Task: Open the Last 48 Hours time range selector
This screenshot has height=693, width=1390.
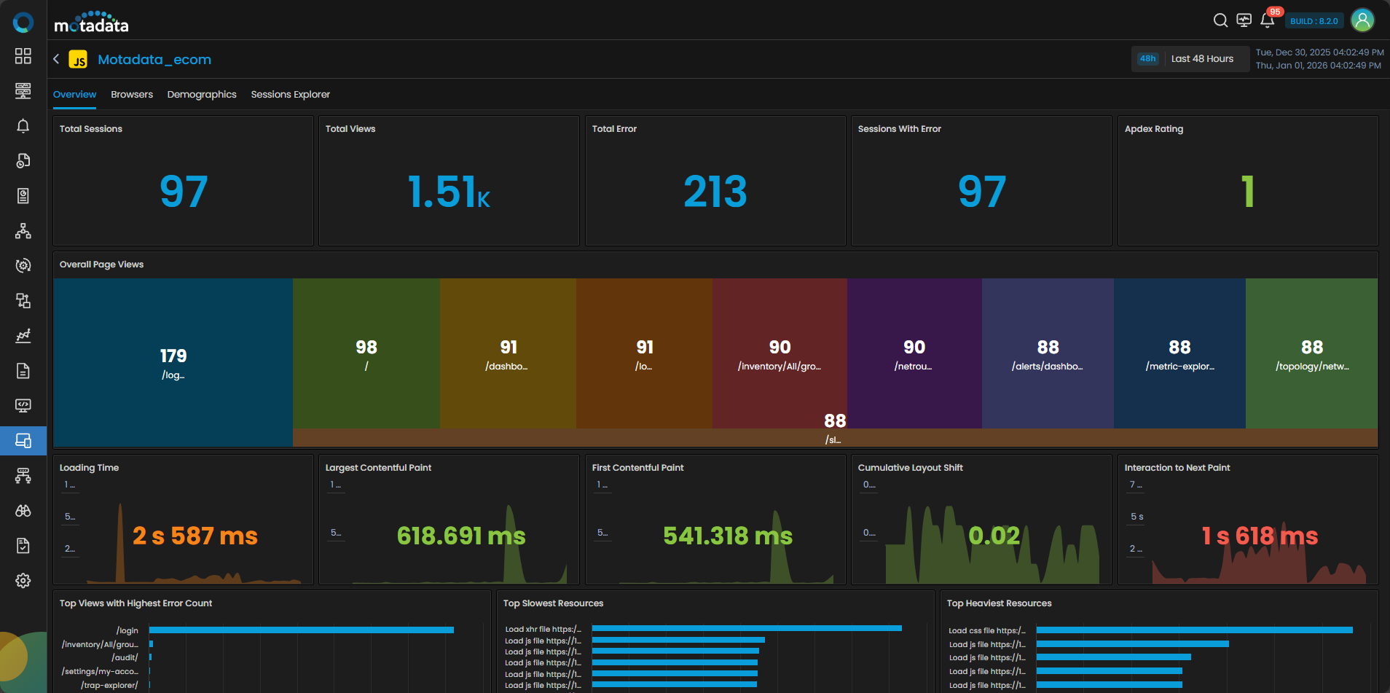Action: pos(1202,59)
